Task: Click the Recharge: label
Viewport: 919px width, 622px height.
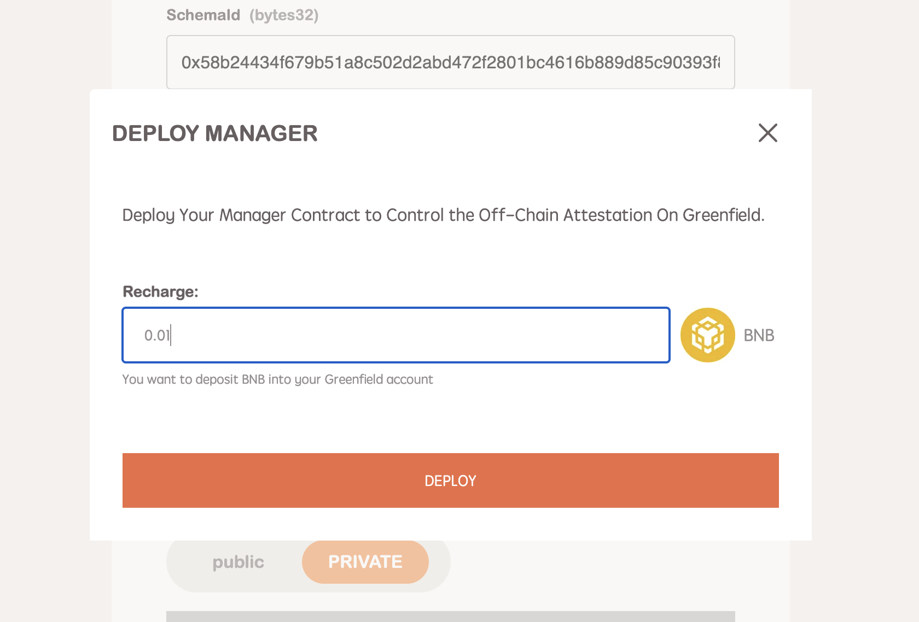Action: coord(160,291)
